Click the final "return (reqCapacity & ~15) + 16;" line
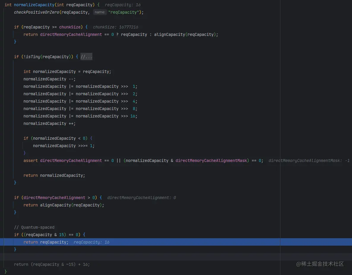 (x=52, y=264)
